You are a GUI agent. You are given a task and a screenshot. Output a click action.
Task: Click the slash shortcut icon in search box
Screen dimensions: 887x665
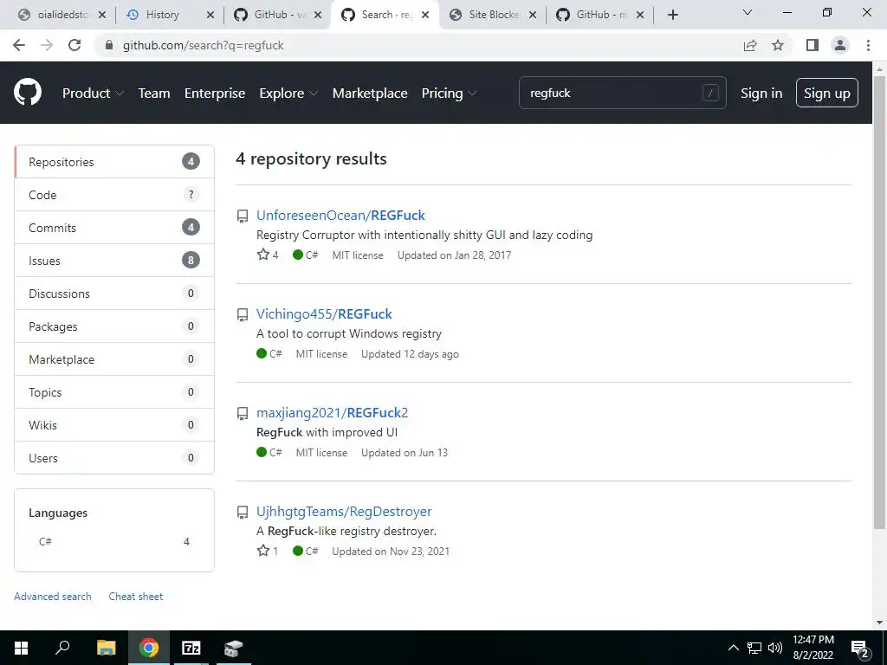[x=710, y=93]
